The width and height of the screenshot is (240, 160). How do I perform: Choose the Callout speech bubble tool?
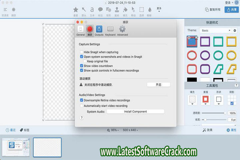pos(100,10)
